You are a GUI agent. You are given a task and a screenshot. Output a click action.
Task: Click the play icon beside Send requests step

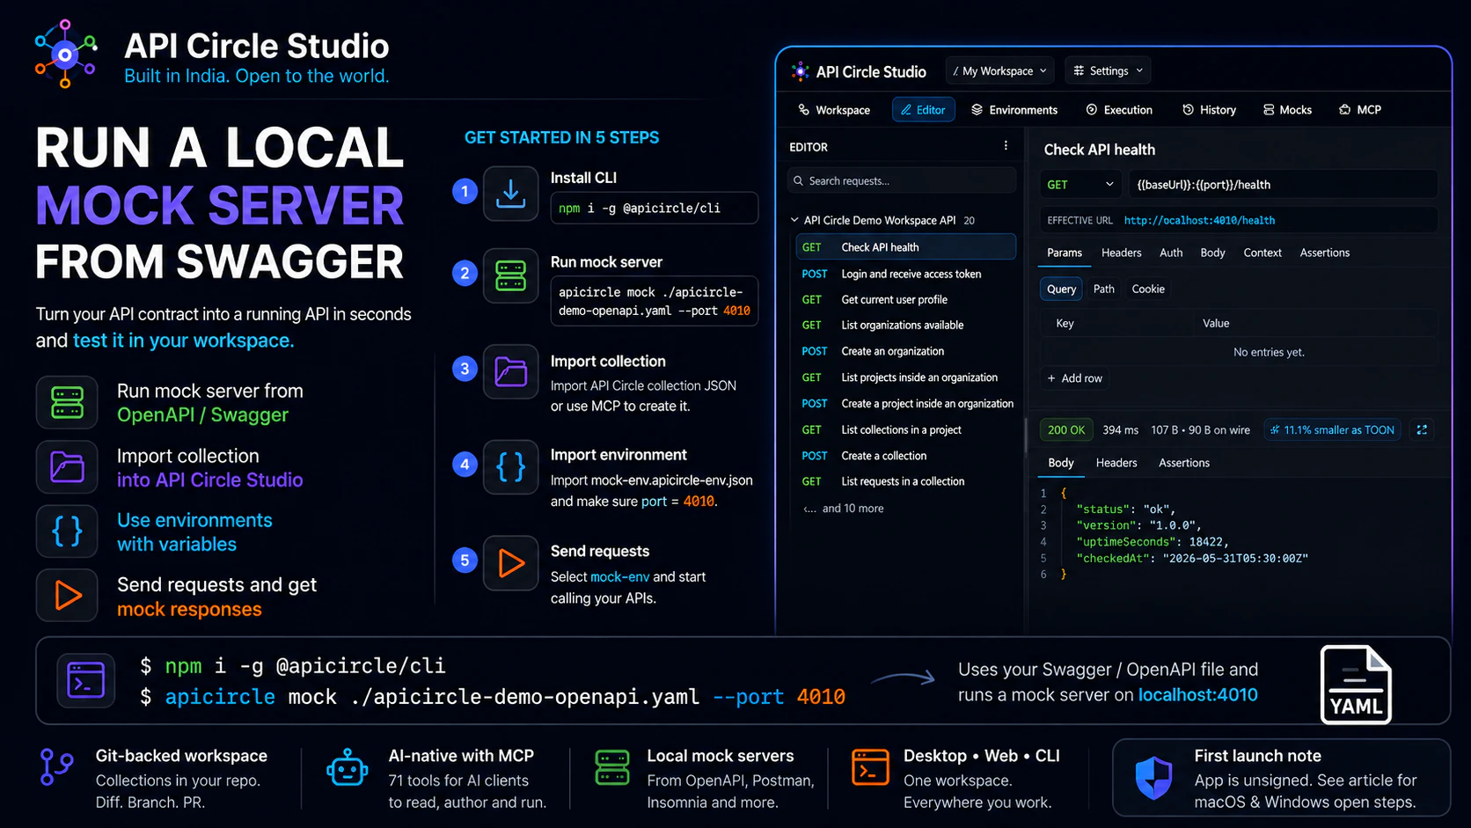[510, 562]
